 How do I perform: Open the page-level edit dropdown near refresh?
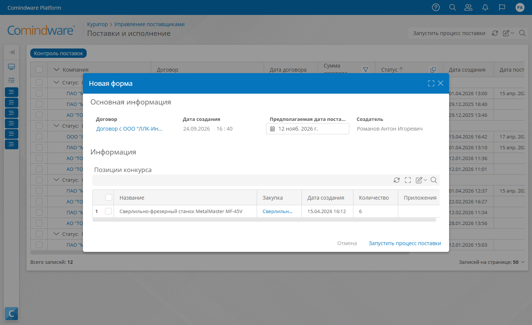coord(508,33)
